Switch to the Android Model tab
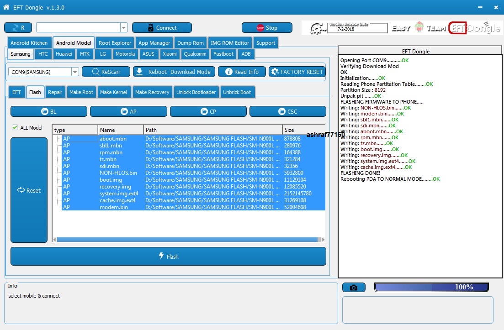 pos(74,43)
